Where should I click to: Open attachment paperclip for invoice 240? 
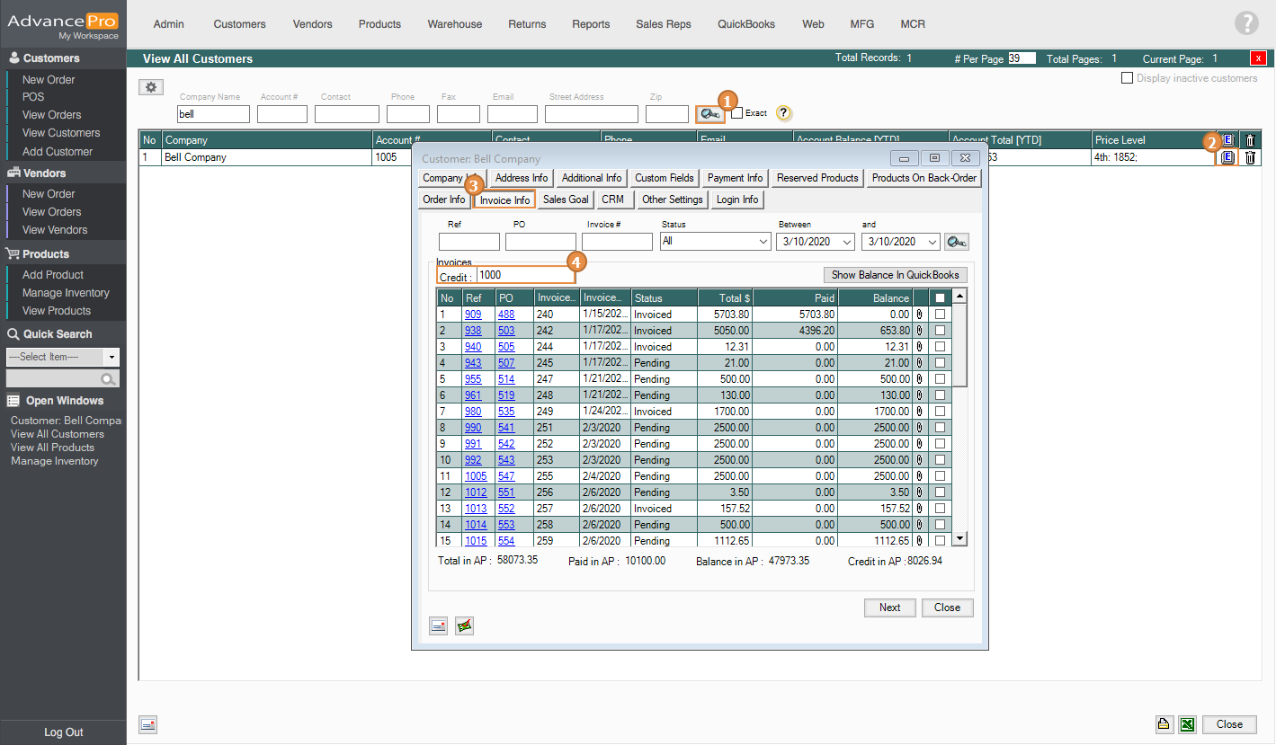[x=920, y=315]
